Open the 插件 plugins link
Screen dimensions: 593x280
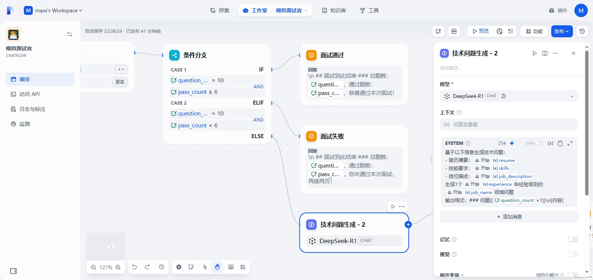[x=558, y=10]
